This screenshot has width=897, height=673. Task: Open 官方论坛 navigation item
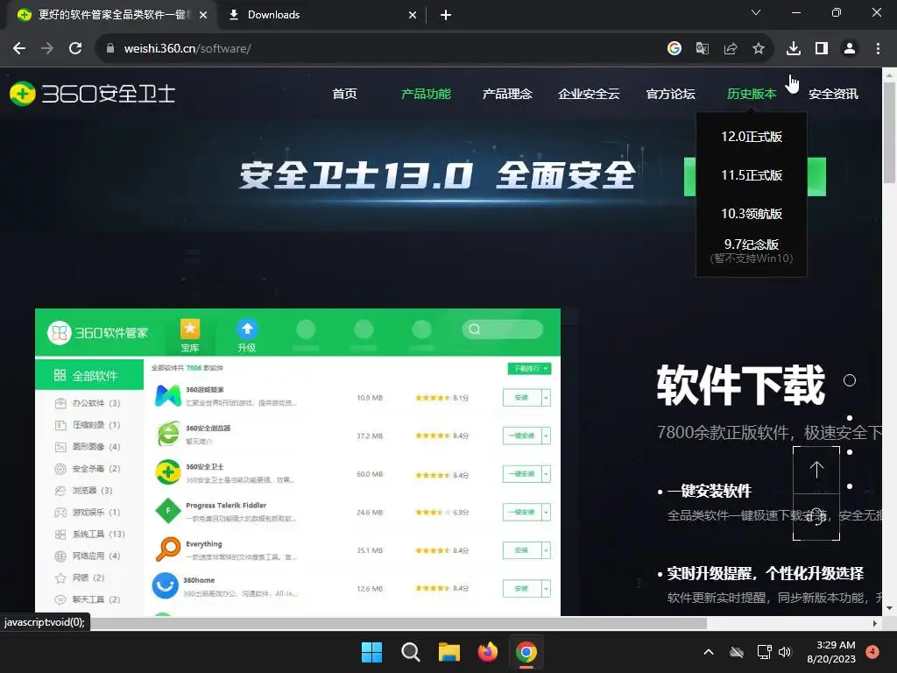[x=670, y=94]
